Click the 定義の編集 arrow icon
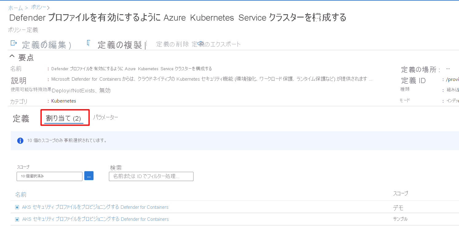459x230 pixels. coord(14,43)
